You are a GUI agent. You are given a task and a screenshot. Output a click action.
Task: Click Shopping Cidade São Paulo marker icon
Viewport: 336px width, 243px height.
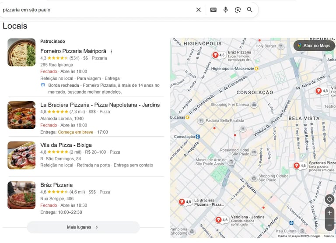coord(254,178)
